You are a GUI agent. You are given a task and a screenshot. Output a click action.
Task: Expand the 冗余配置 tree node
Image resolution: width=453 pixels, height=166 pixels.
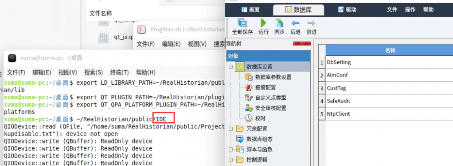(230, 128)
